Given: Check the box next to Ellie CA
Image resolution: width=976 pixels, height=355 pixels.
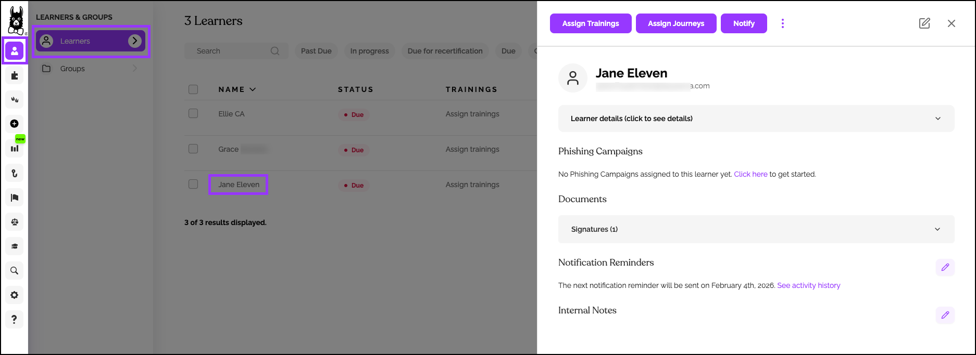Looking at the screenshot, I should pyautogui.click(x=193, y=113).
